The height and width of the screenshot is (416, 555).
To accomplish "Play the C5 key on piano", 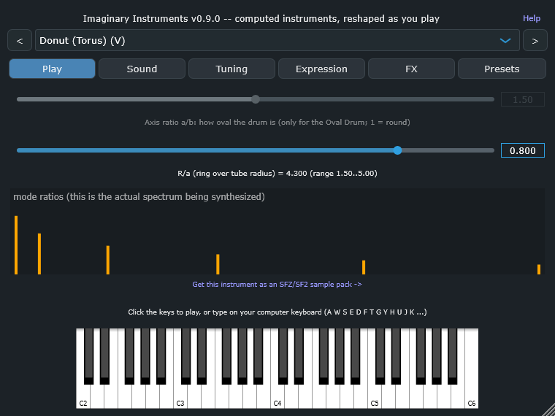I will pos(375,396).
